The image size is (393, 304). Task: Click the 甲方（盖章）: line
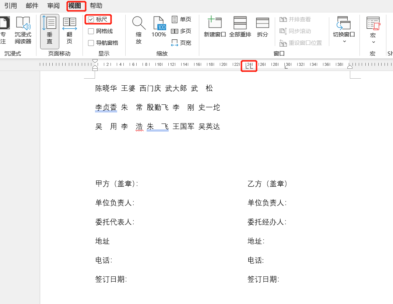(117, 184)
